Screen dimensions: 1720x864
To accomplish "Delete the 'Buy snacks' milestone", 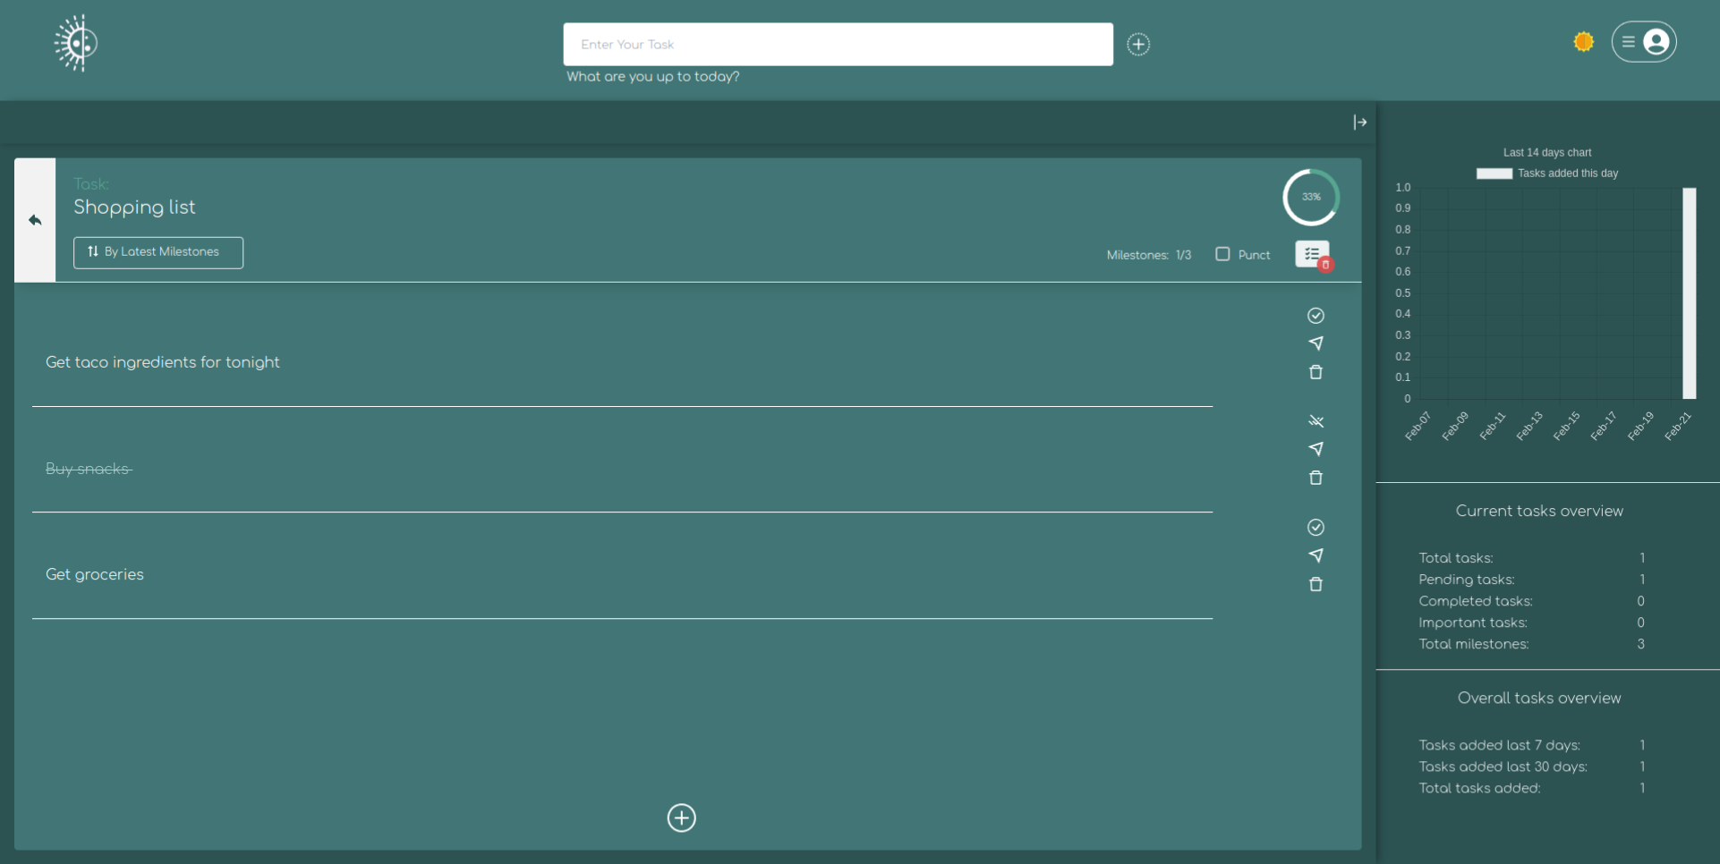I will tap(1316, 478).
